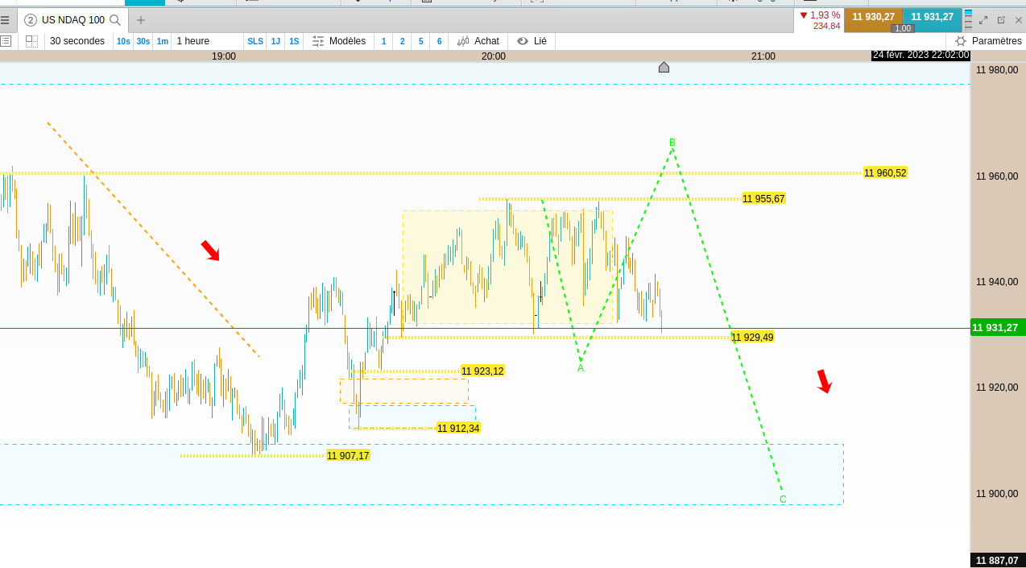Screen dimensions: 1026x568
Task: Select the 11 955,67 yellow level label
Action: pos(763,198)
